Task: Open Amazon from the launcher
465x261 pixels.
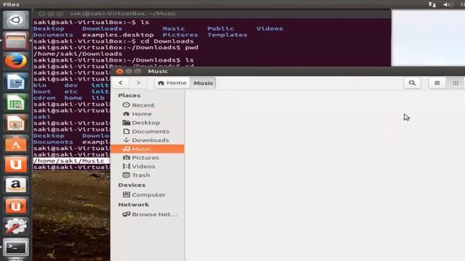Action: click(x=16, y=186)
